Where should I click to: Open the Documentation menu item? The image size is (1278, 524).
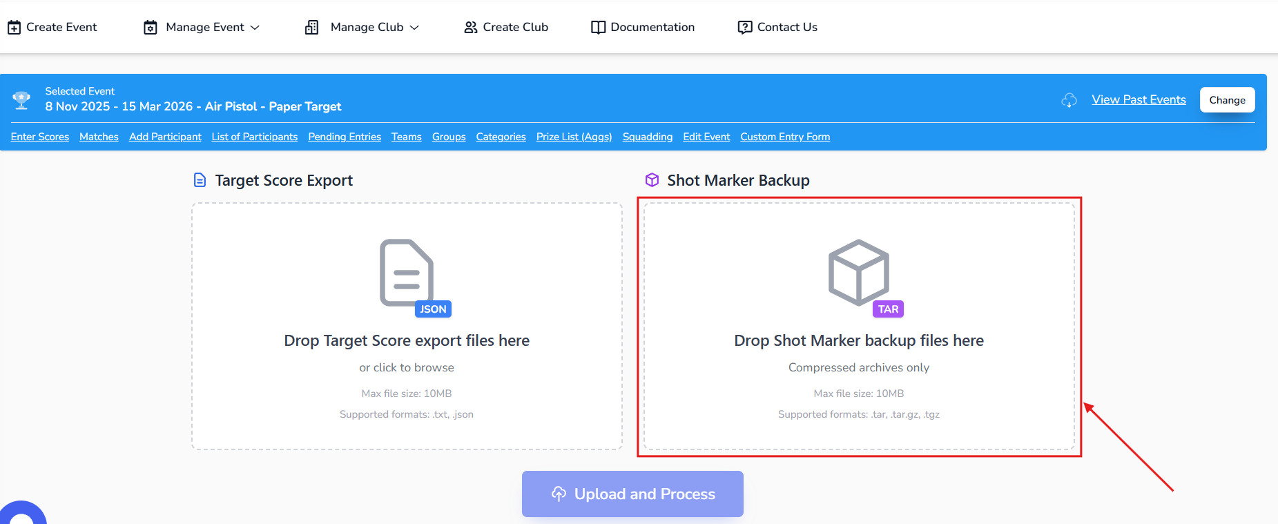(x=643, y=27)
